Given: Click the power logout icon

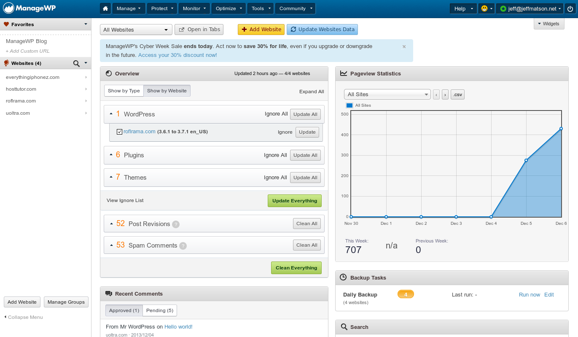Looking at the screenshot, I should pos(570,8).
